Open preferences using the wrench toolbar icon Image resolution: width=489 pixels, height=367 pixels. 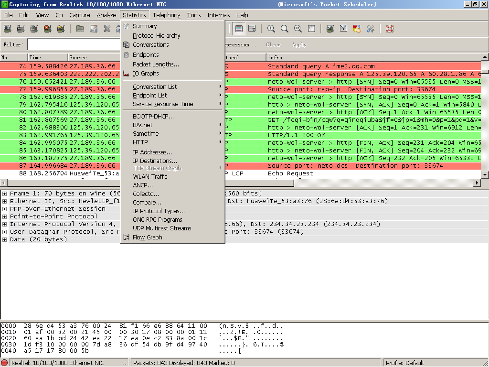pos(371,29)
